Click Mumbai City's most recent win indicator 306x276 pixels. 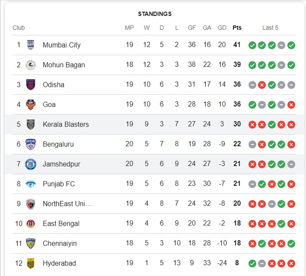click(291, 45)
